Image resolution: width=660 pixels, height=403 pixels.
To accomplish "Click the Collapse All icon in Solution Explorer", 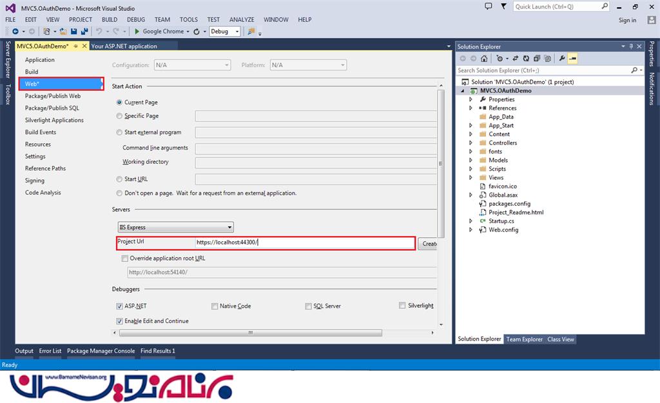I will [x=537, y=59].
